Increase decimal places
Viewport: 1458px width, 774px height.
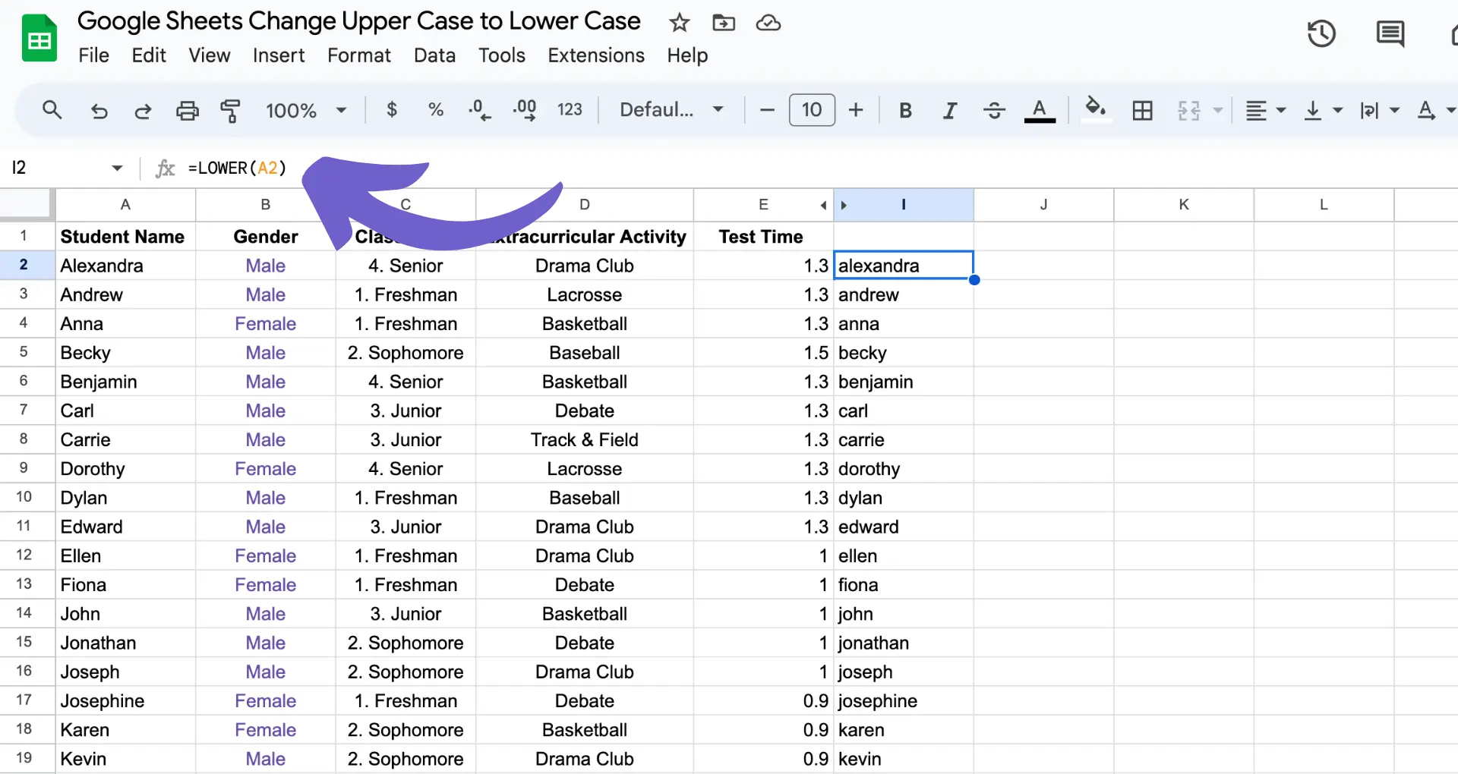(525, 110)
